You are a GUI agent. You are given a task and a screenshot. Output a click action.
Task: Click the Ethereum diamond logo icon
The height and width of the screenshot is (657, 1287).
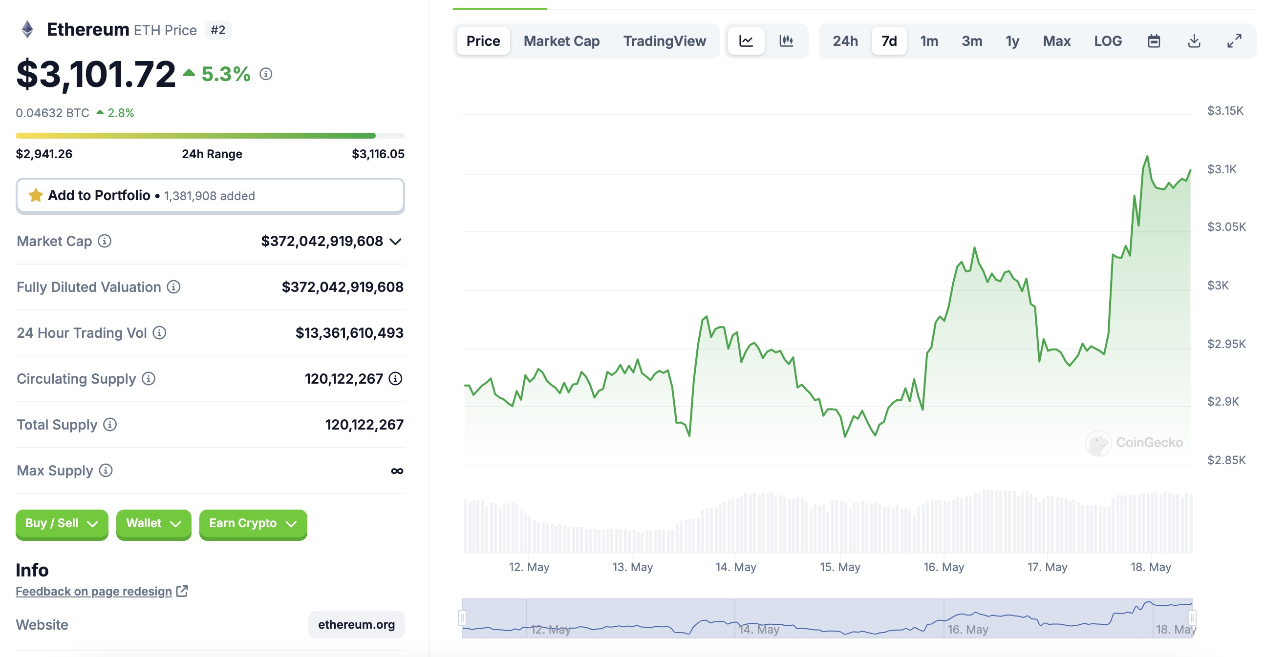coord(27,29)
